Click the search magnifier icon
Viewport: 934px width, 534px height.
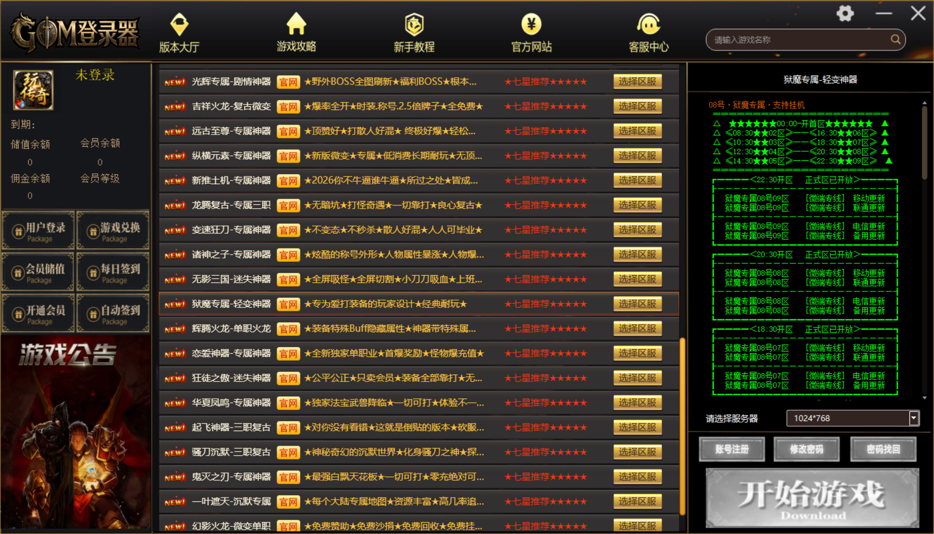[895, 40]
